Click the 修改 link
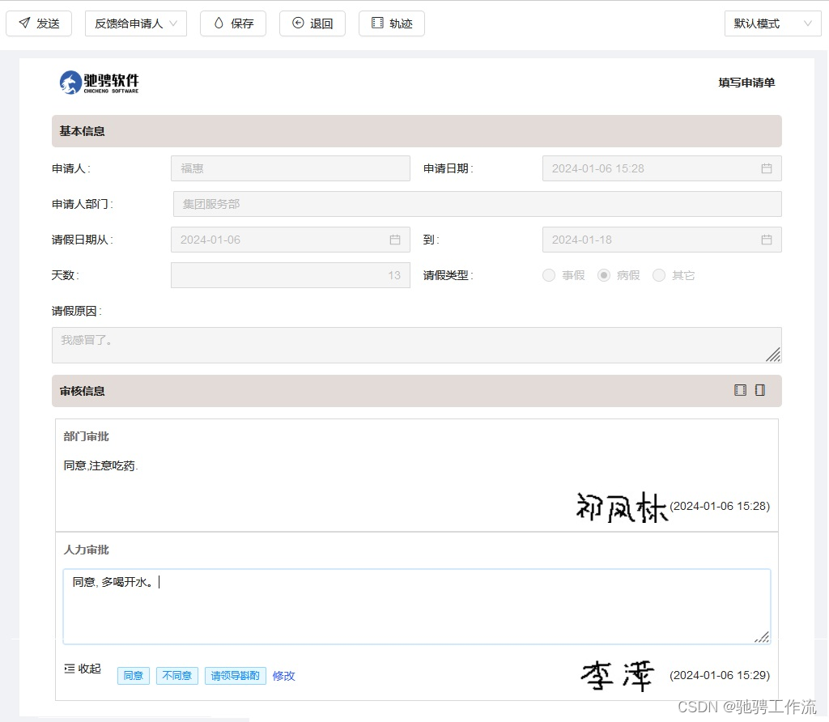This screenshot has width=829, height=722. pos(284,676)
